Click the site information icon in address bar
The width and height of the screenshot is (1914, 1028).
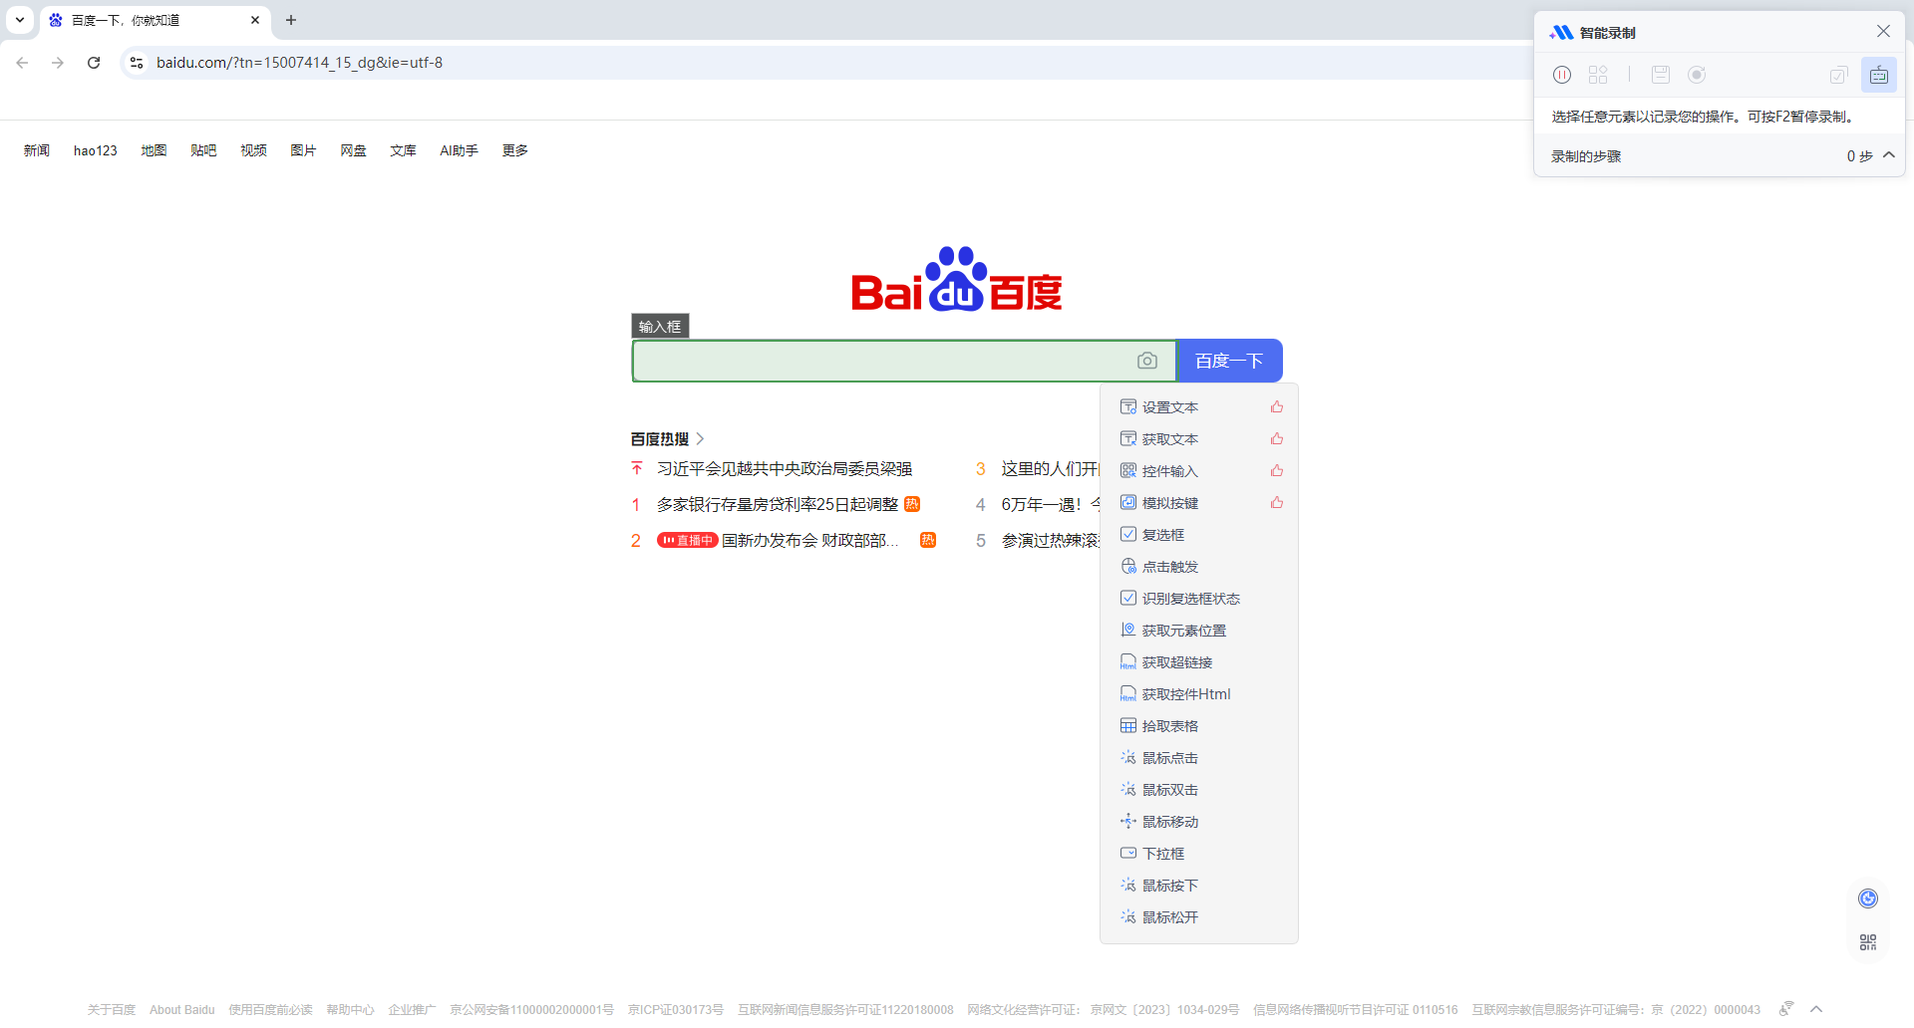point(137,63)
